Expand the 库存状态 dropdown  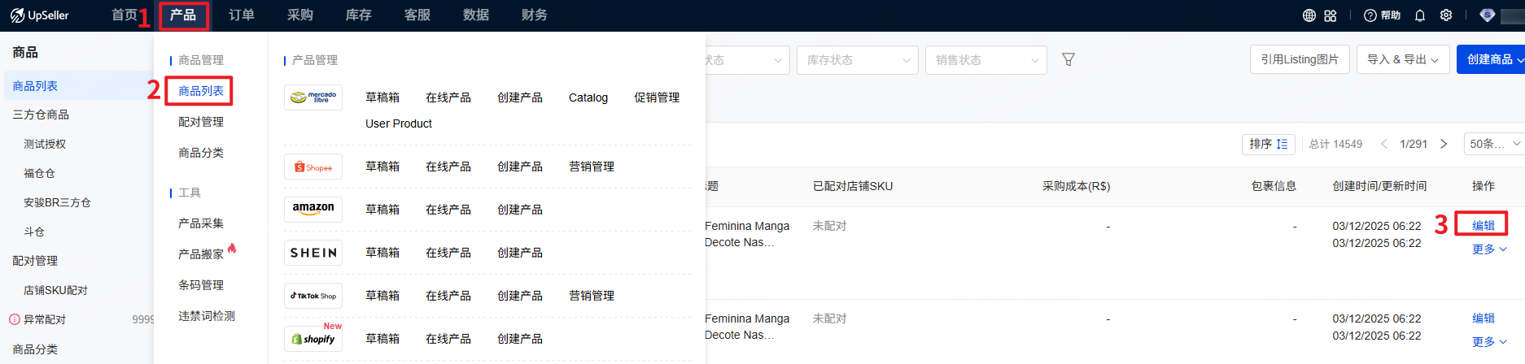857,60
